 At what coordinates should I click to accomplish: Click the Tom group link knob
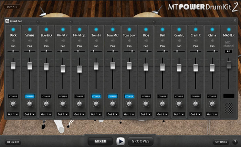click(x=113, y=22)
